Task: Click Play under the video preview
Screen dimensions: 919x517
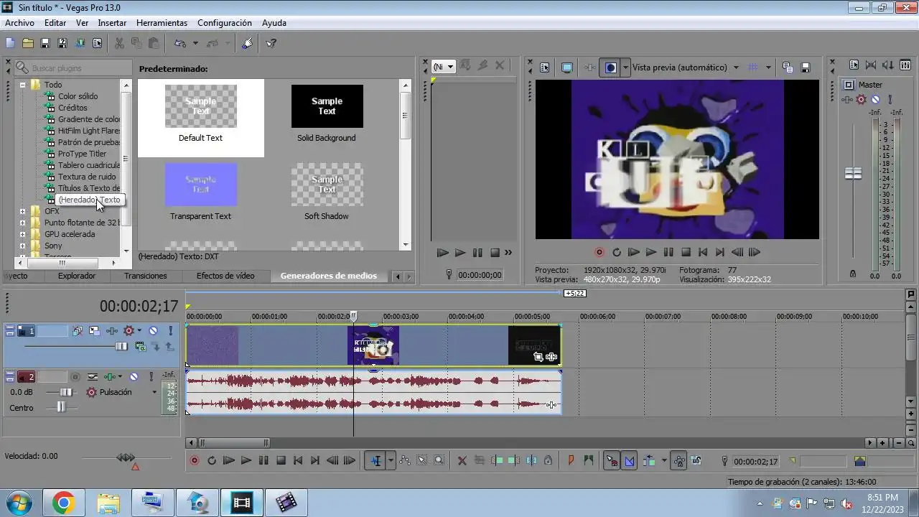Action: click(651, 253)
